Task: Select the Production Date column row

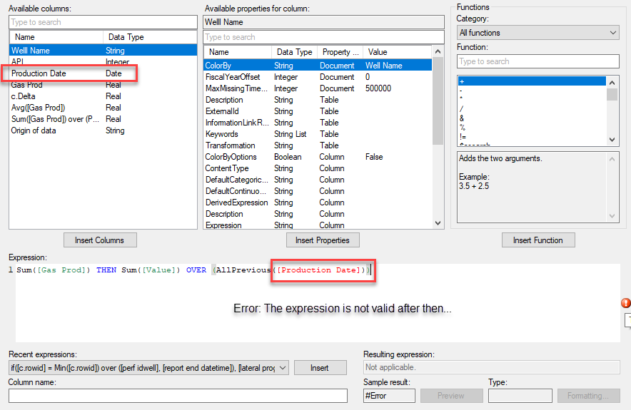Action: click(x=103, y=73)
